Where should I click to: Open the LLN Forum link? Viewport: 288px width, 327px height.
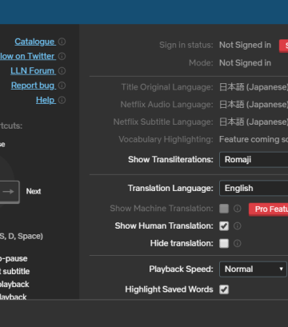[33, 71]
